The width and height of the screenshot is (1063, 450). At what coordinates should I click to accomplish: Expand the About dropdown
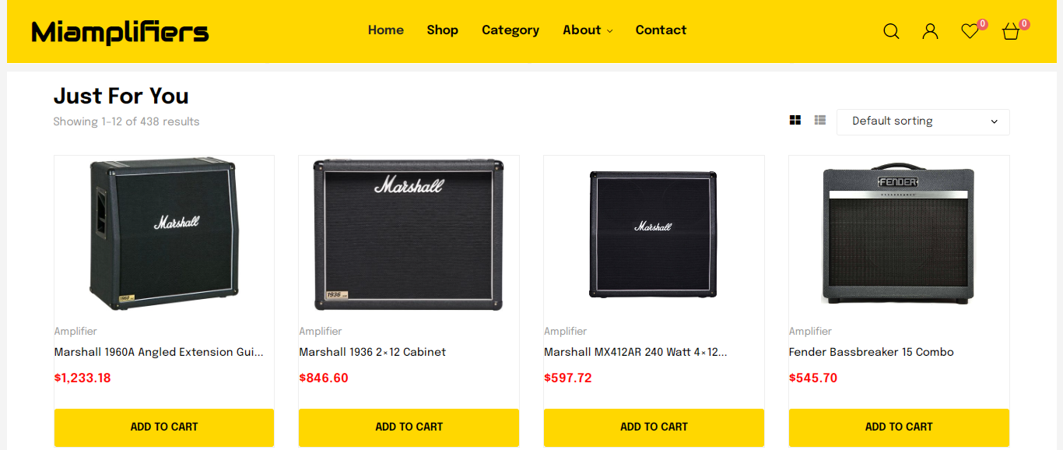[x=587, y=30]
